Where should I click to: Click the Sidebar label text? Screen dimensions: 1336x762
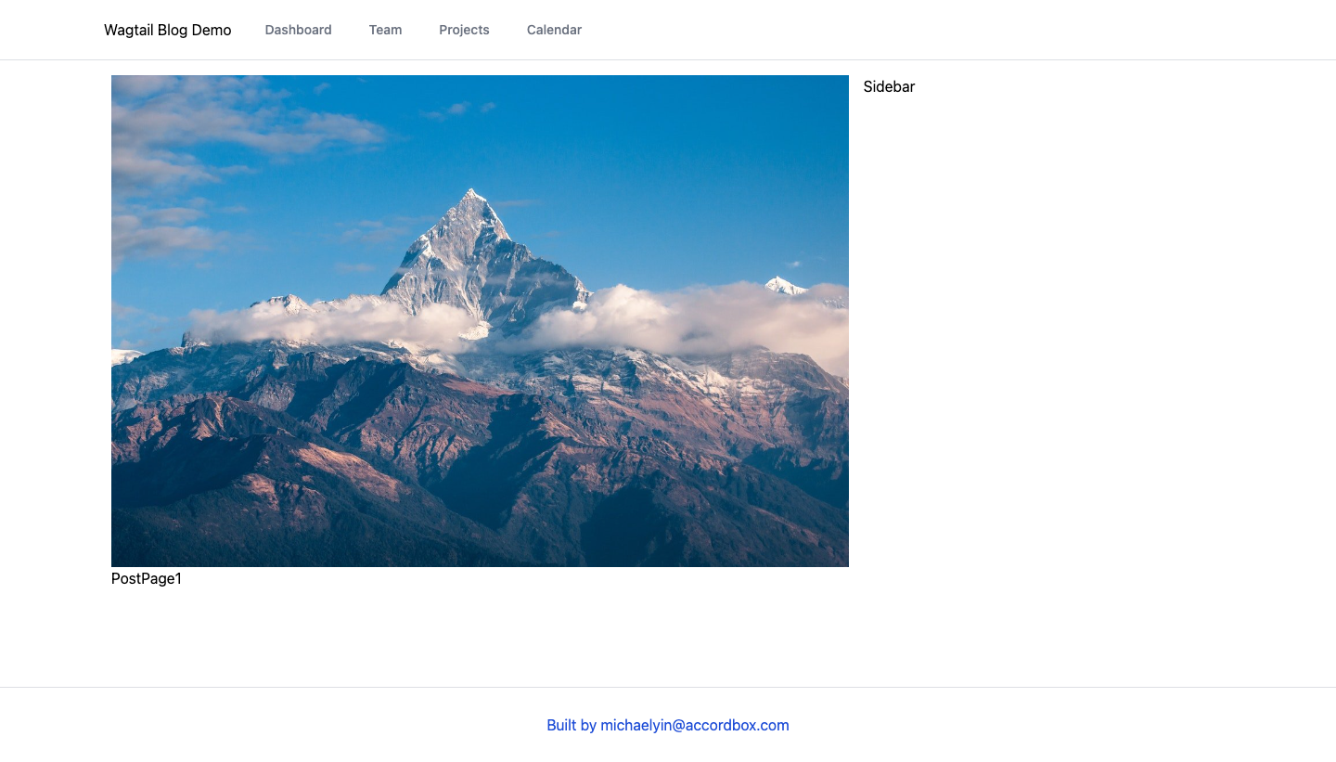[x=889, y=86]
